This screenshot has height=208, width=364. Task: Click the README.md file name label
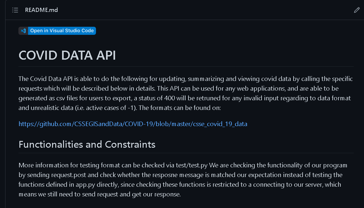[41, 10]
